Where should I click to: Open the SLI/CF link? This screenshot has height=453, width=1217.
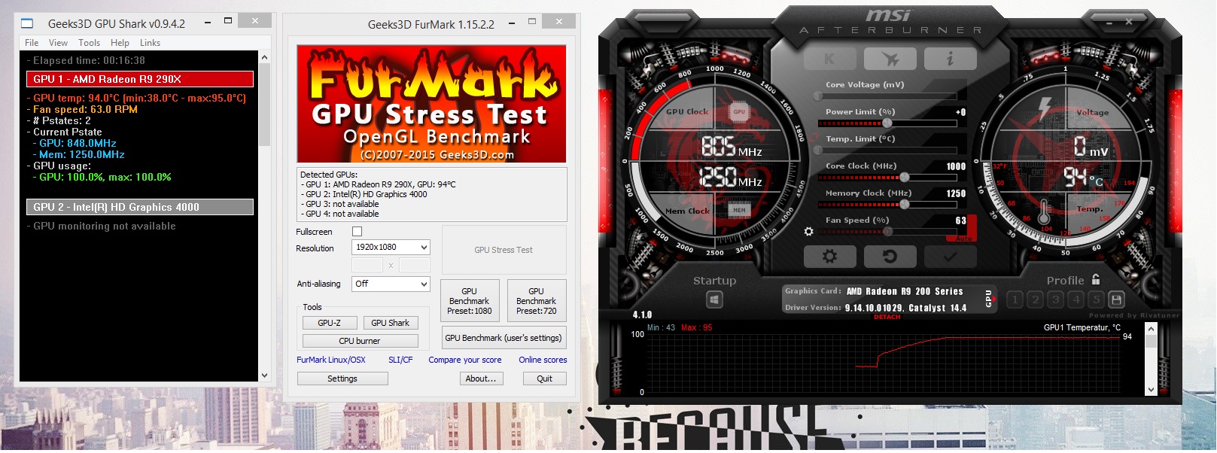pyautogui.click(x=400, y=360)
